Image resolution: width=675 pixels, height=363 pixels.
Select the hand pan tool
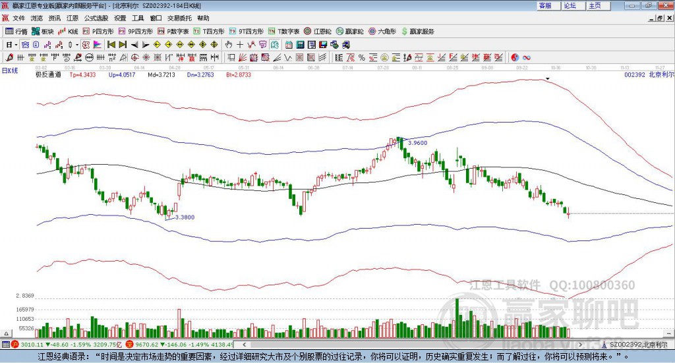click(229, 45)
